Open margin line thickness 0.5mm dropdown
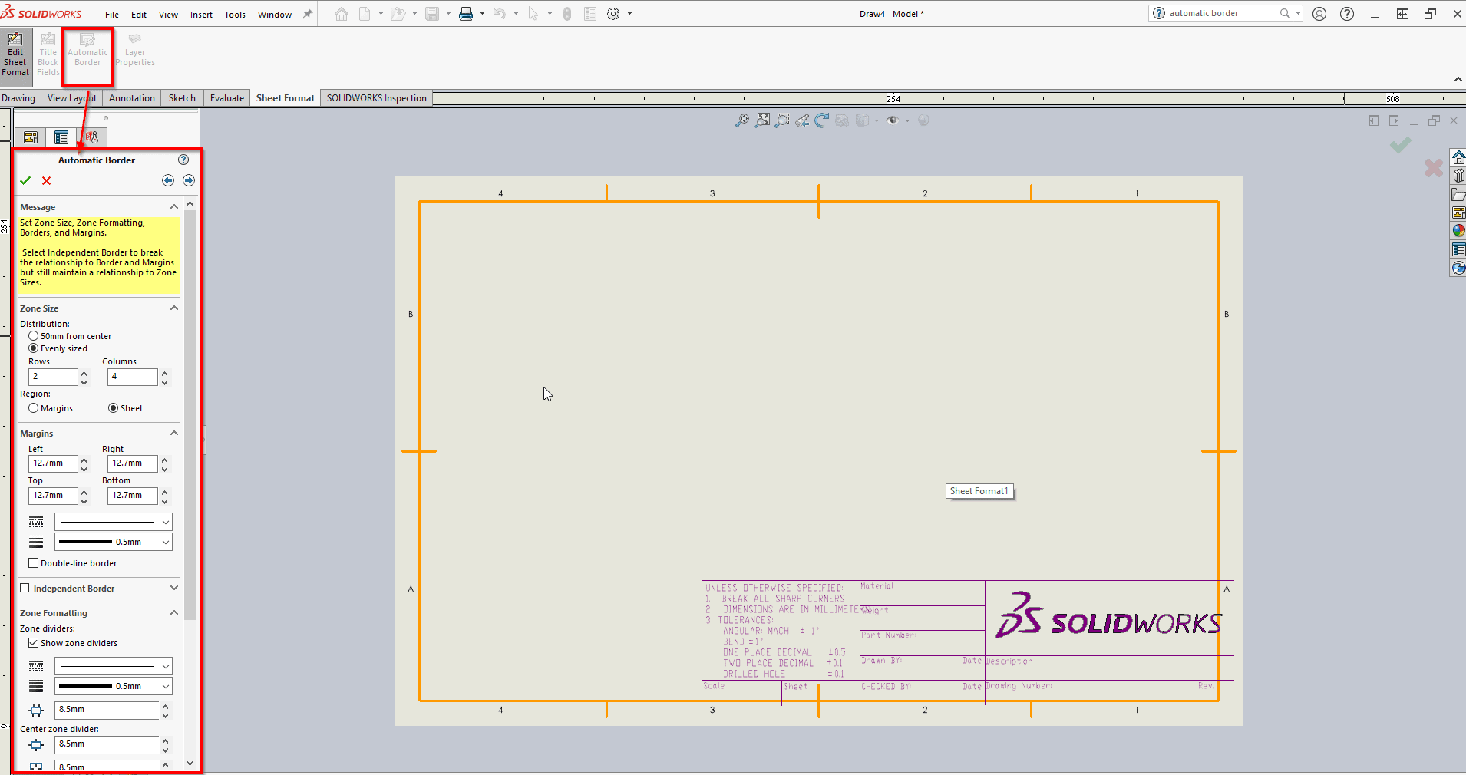1466x775 pixels. tap(113, 542)
